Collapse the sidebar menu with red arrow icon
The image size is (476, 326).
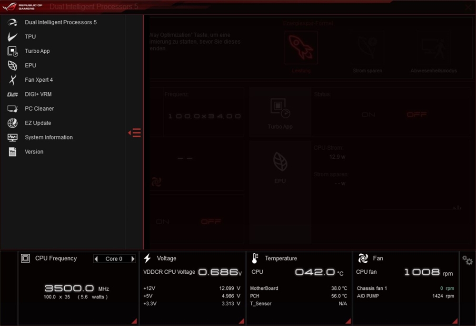pyautogui.click(x=134, y=133)
